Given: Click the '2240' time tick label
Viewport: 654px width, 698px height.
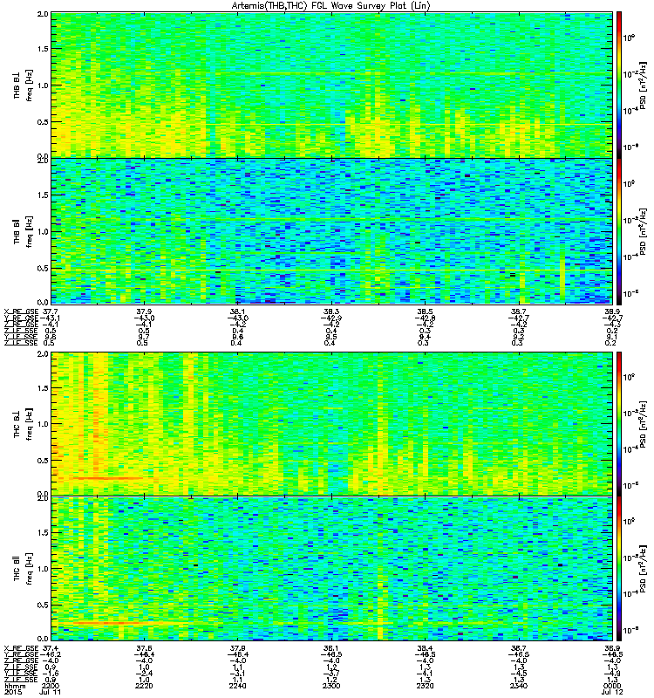Looking at the screenshot, I should point(237,686).
